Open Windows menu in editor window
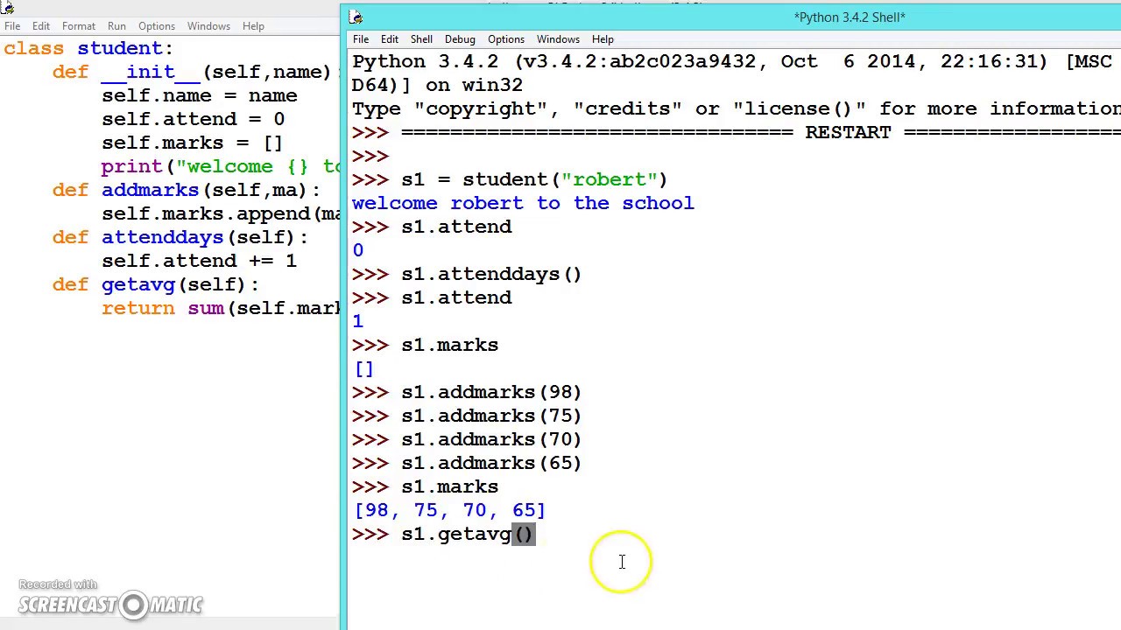 click(208, 26)
